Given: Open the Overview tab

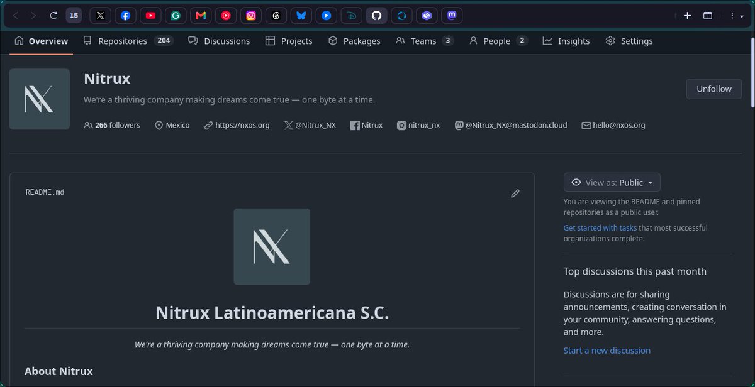Looking at the screenshot, I should pyautogui.click(x=41, y=41).
